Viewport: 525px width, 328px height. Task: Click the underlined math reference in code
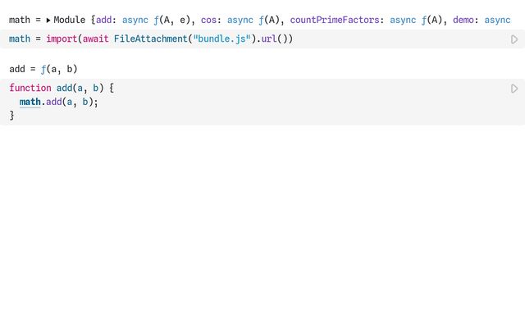[30, 102]
